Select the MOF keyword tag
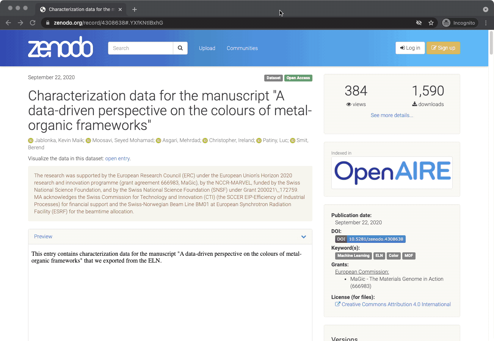 (409, 256)
